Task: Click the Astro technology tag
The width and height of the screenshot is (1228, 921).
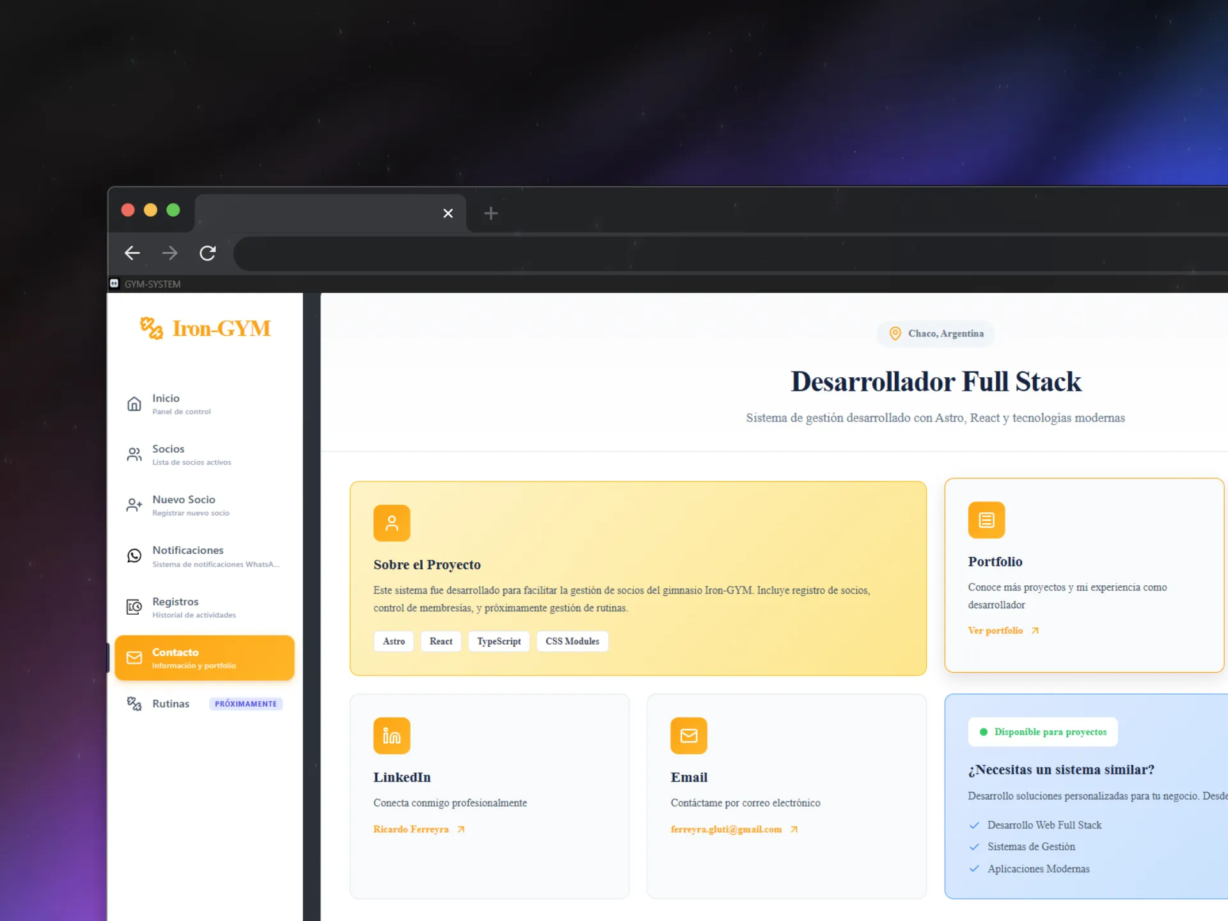Action: point(393,641)
